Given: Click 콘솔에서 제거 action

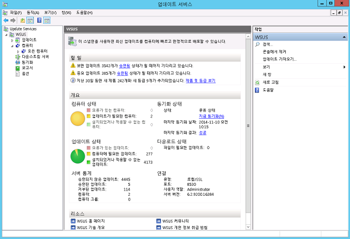Looking at the screenshot, I should click(x=274, y=51).
